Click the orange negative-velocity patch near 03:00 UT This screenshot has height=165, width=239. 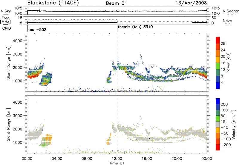click(x=49, y=138)
